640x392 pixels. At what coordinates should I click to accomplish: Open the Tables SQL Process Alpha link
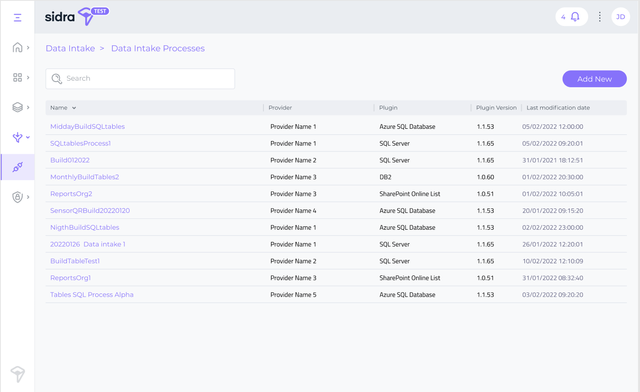(x=92, y=295)
